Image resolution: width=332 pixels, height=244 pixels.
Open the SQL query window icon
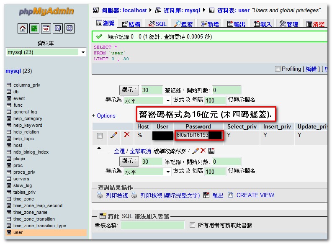point(46,28)
